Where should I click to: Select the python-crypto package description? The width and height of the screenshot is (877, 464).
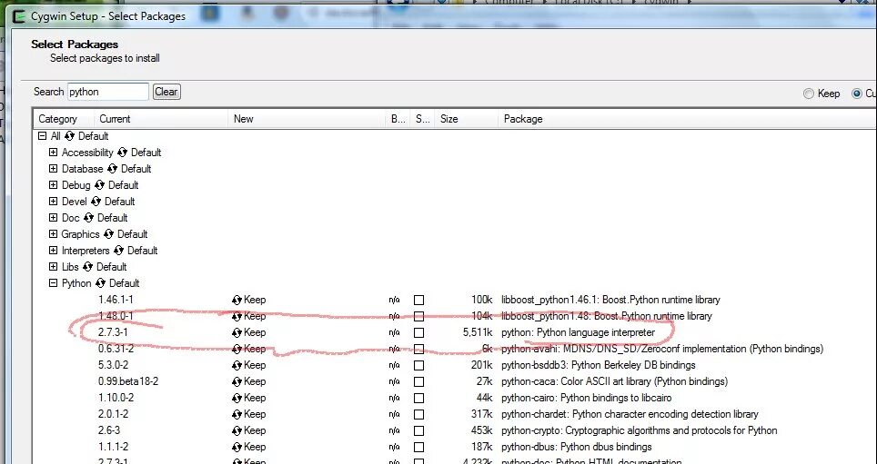coord(640,430)
